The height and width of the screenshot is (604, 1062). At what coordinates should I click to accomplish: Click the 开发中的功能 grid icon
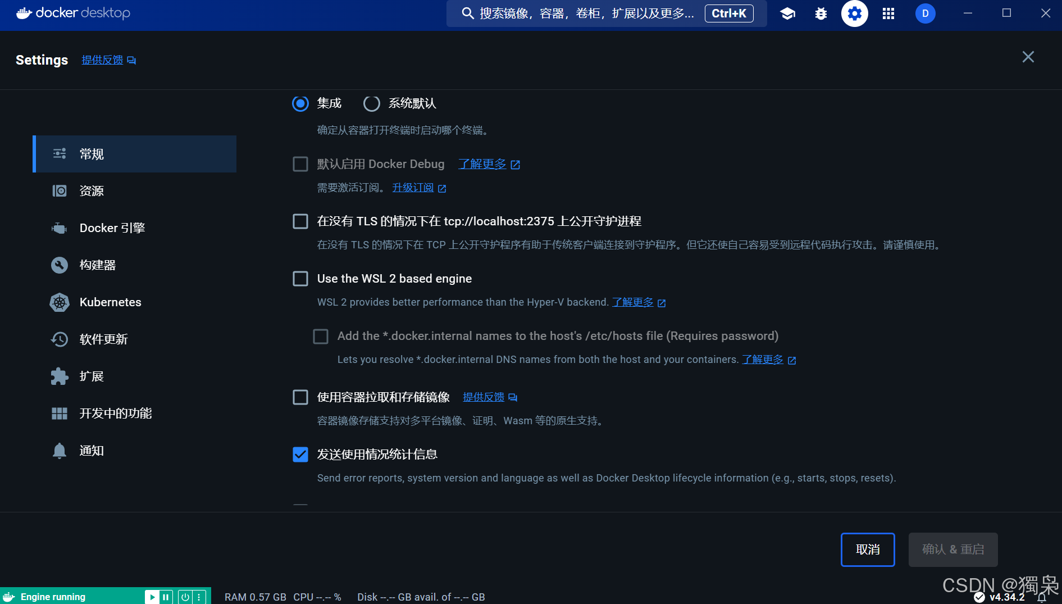60,414
